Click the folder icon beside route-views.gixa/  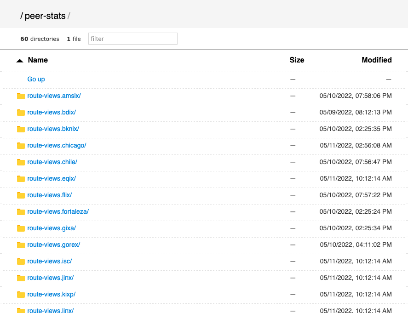point(21,228)
